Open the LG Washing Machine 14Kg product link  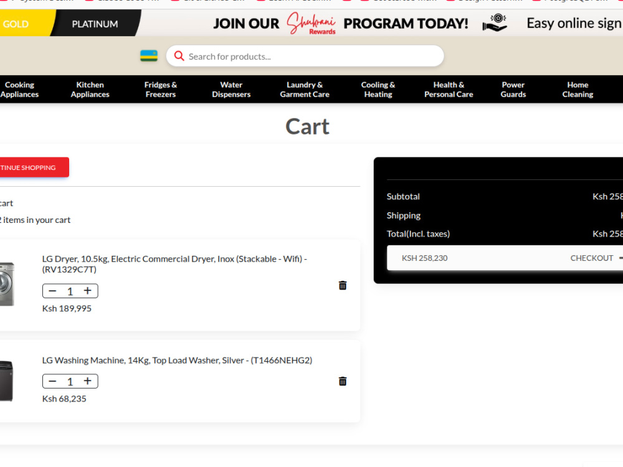(177, 360)
